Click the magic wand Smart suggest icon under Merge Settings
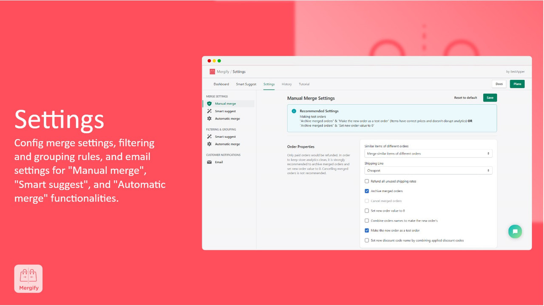The image size is (544, 306). [209, 111]
